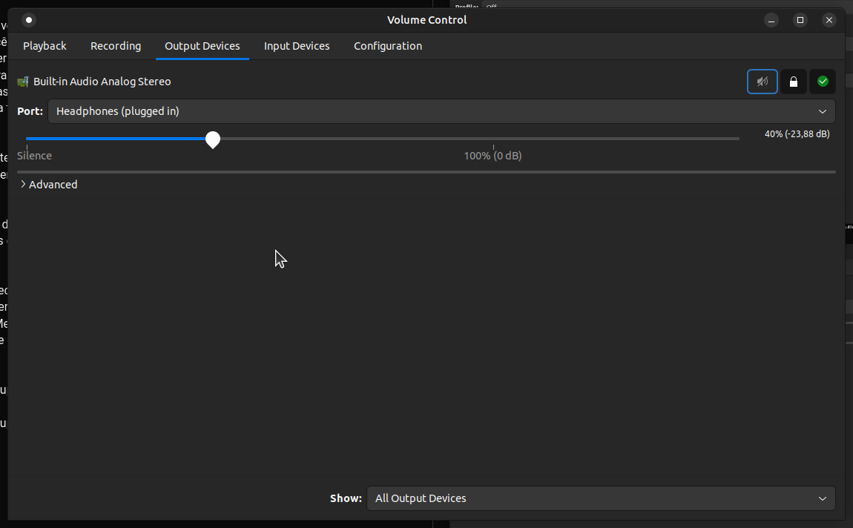Image resolution: width=853 pixels, height=528 pixels.
Task: Maximize the Volume Control window
Action: click(800, 20)
